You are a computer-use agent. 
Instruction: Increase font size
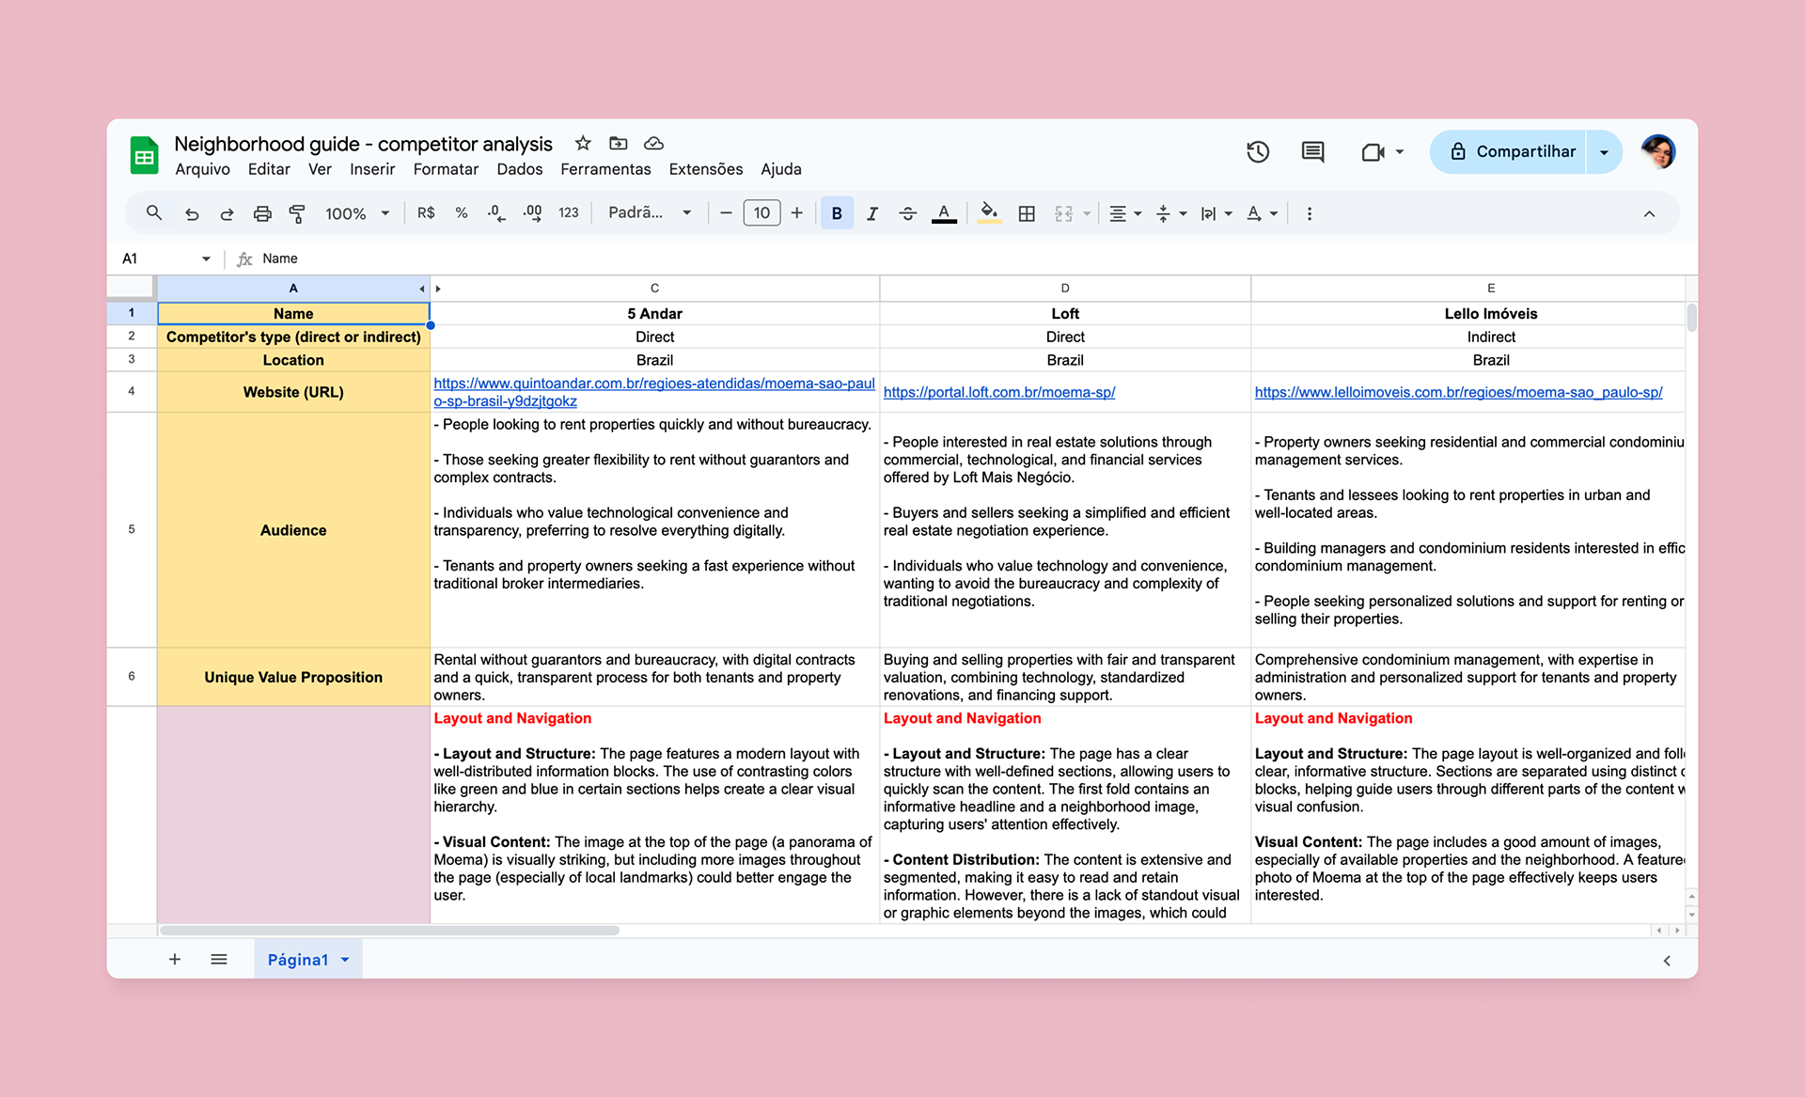coord(797,213)
